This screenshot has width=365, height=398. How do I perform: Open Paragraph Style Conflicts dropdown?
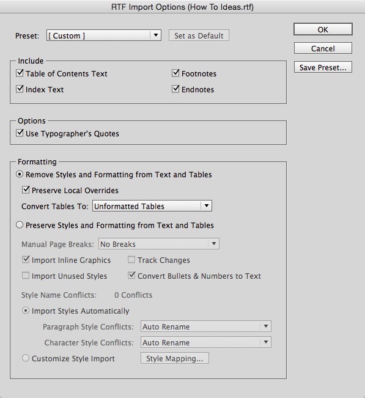coord(206,326)
